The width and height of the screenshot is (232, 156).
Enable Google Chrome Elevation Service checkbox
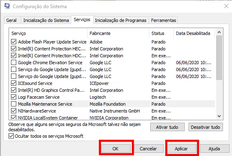13,63
